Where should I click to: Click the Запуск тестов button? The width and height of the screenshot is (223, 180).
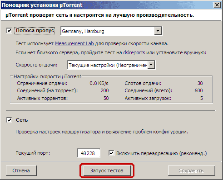click(107, 171)
